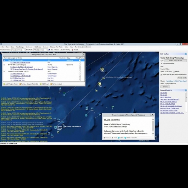Image resolution: width=188 pixels, height=188 pixels.
Task: Collapse the 30mm Gsh-30-1 mount row
Action: [x=4, y=60]
